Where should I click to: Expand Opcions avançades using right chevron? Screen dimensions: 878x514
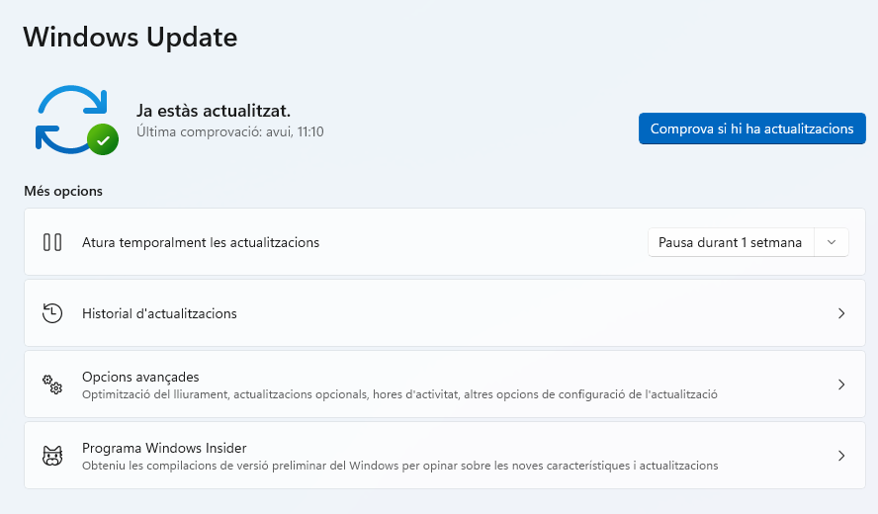841,385
